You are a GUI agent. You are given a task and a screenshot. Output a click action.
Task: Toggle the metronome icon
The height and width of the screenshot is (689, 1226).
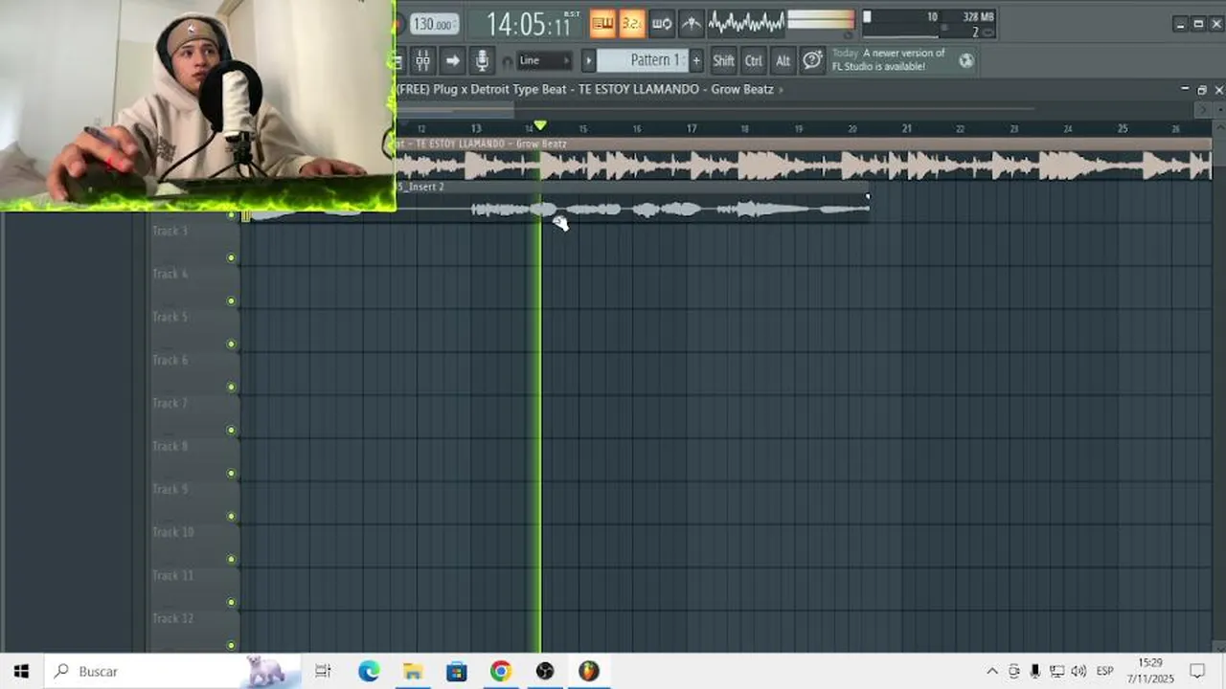(691, 23)
